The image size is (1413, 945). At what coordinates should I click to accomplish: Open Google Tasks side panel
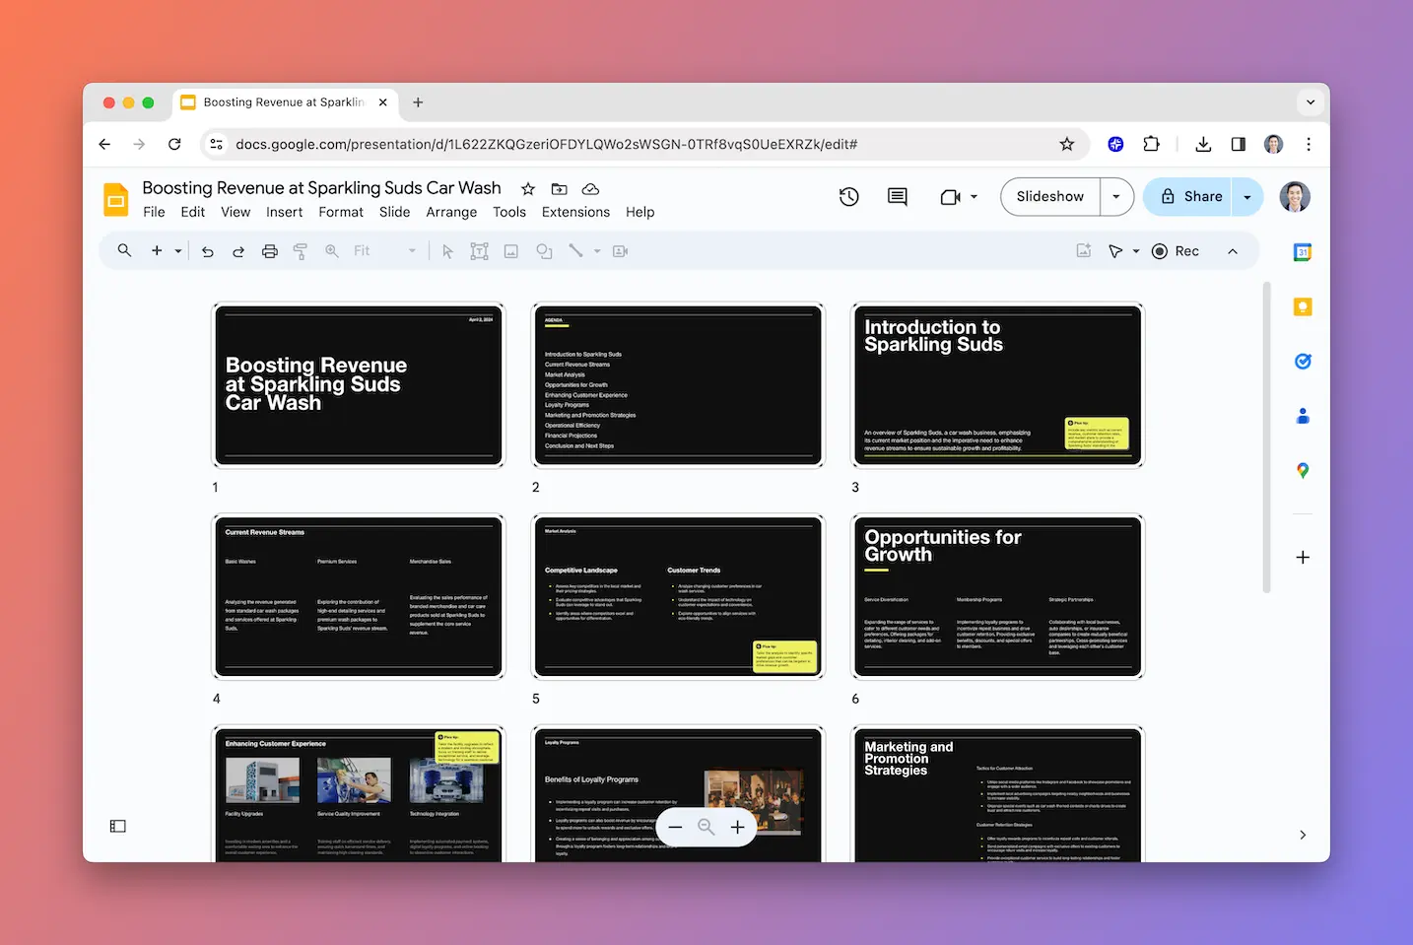tap(1303, 362)
